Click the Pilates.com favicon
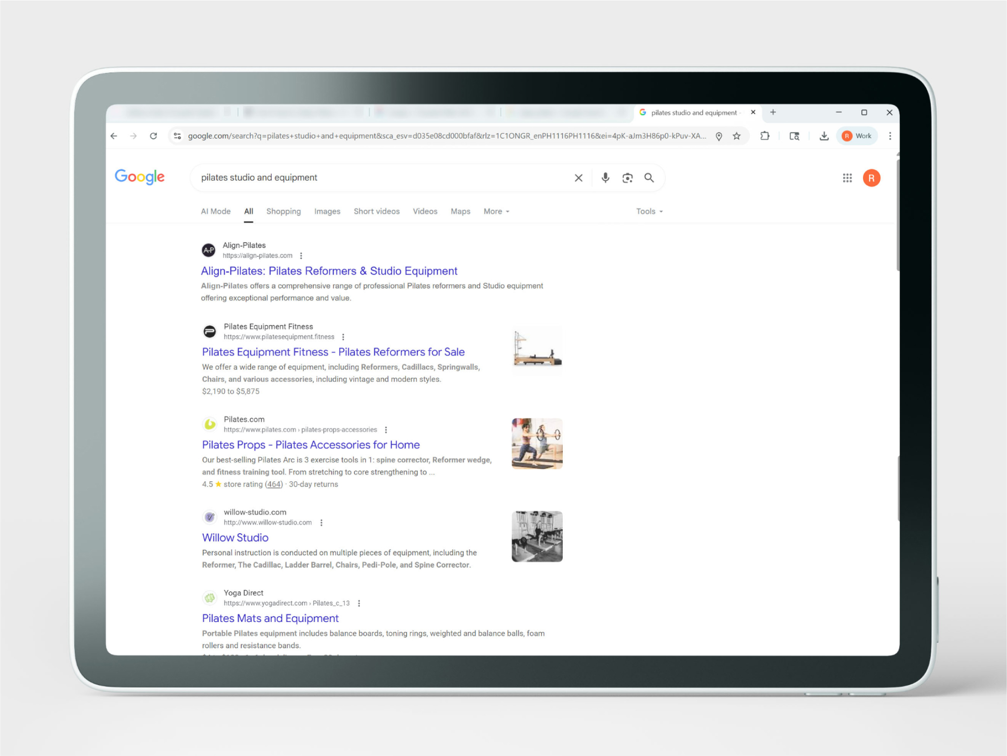The width and height of the screenshot is (1007, 756). pyautogui.click(x=209, y=424)
